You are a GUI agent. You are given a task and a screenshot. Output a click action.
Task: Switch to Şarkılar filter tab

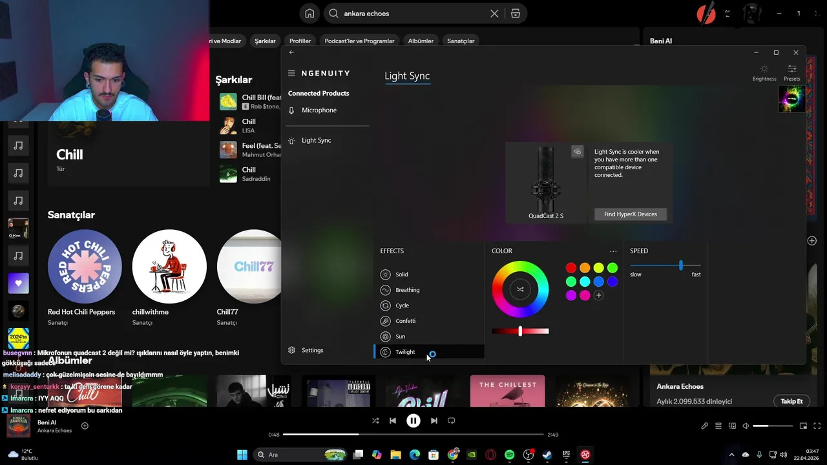tap(265, 41)
